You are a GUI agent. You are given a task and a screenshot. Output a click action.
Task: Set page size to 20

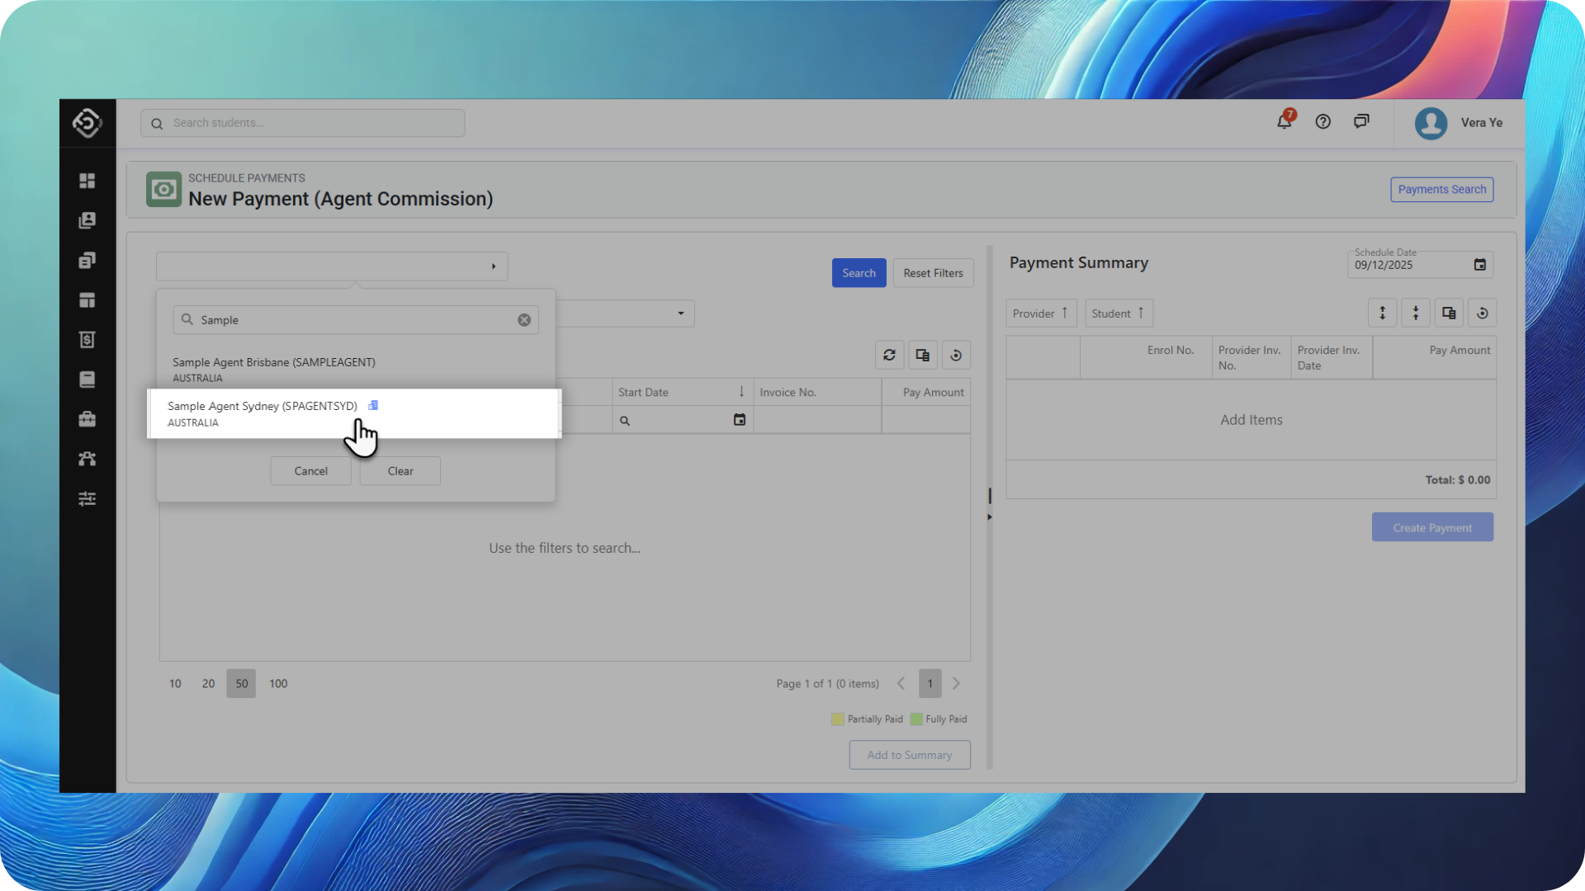[x=208, y=683]
